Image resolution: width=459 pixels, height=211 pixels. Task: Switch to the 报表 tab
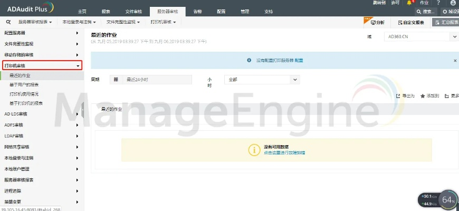point(106,11)
